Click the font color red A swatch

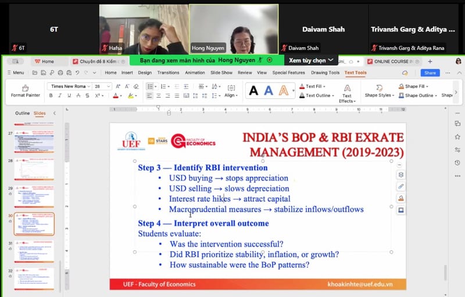(x=116, y=96)
